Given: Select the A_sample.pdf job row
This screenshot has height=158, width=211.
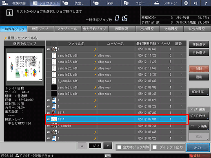Looking at the screenshot, I should pyautogui.click(x=116, y=81).
